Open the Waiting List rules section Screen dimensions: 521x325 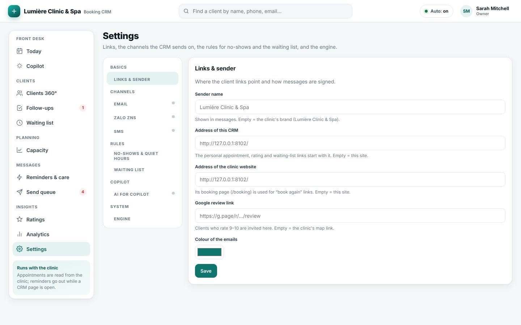pyautogui.click(x=143, y=170)
